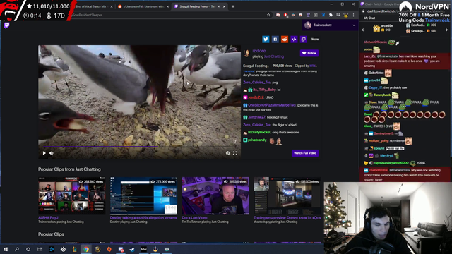
Task: Switch to the r/LivestreamFail tab
Action: [143, 6]
